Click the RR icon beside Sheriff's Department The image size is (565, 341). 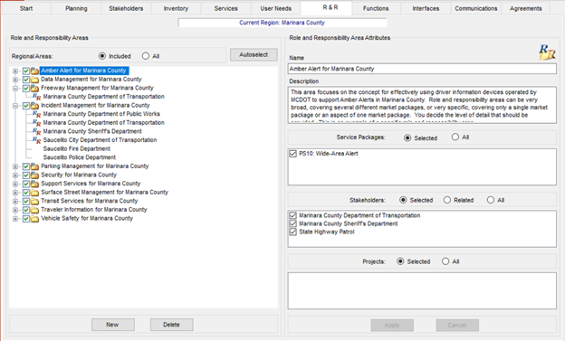(x=37, y=131)
